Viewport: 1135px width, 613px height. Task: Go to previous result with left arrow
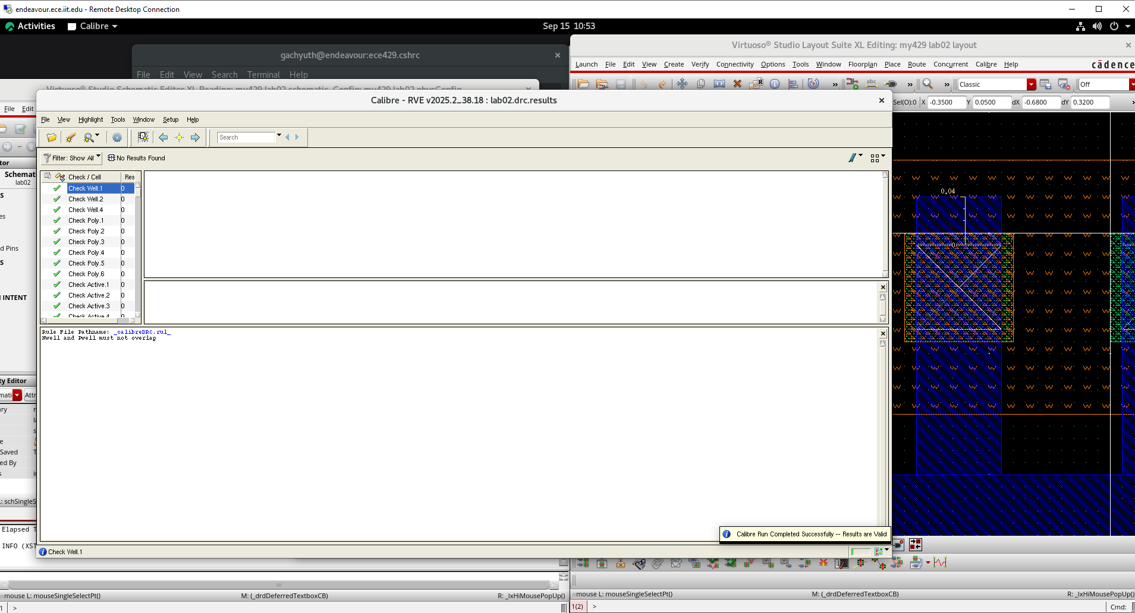click(x=163, y=137)
